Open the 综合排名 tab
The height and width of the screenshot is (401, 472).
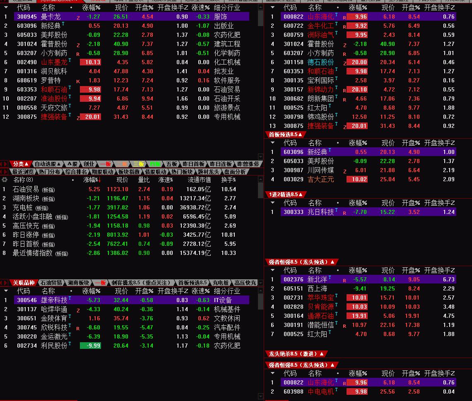click(76, 172)
